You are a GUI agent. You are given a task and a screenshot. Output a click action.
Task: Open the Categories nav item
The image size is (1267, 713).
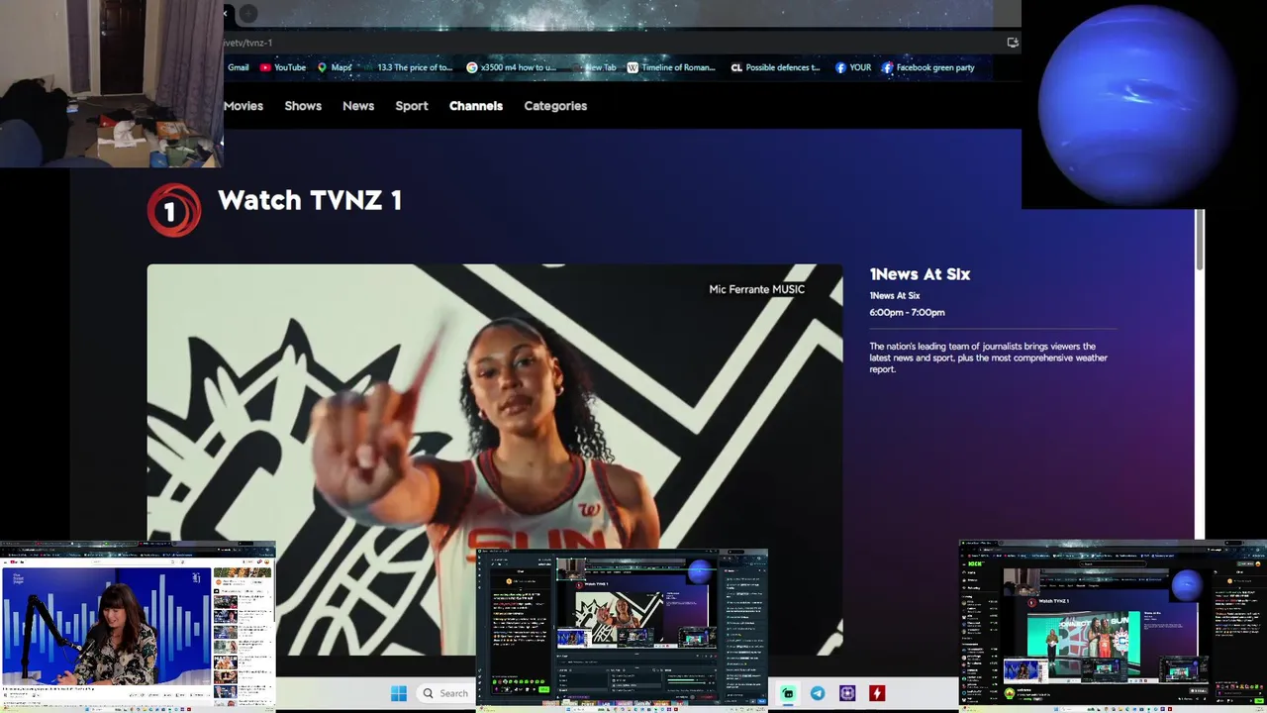[555, 106]
